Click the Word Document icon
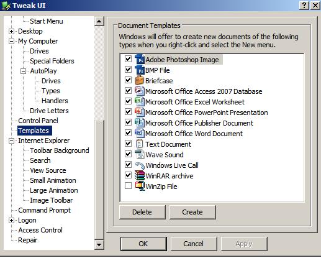The width and height of the screenshot is (321, 258). coord(140,134)
